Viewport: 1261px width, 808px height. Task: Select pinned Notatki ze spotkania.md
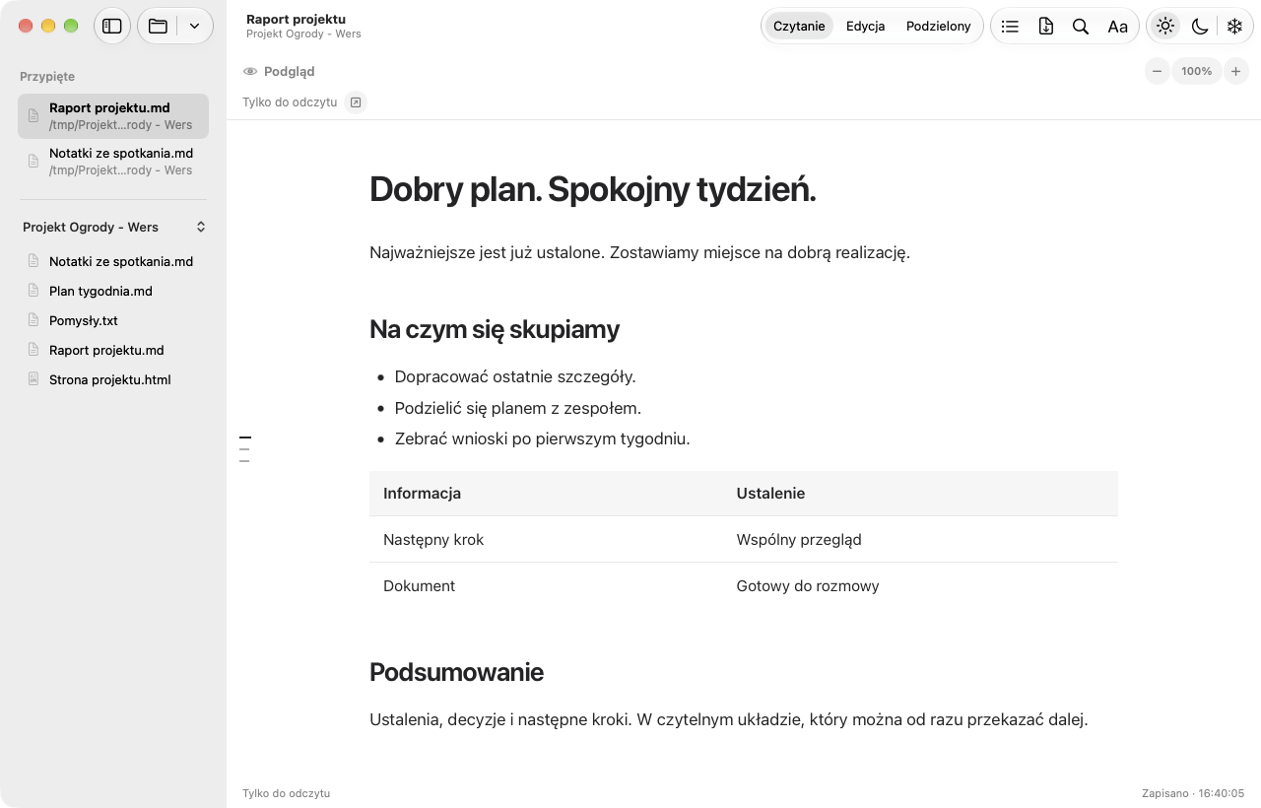[x=113, y=162]
